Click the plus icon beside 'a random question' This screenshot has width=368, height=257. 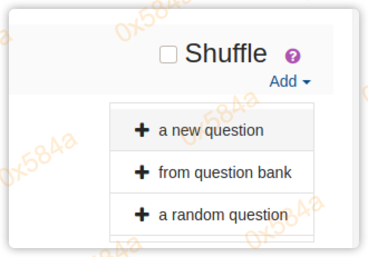point(142,215)
